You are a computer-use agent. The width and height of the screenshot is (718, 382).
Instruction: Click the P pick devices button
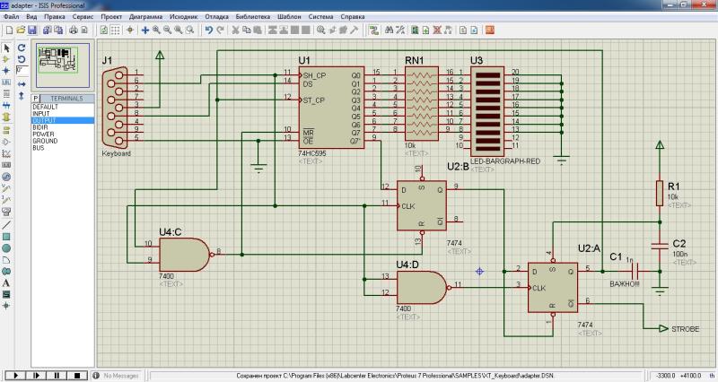[x=36, y=98]
